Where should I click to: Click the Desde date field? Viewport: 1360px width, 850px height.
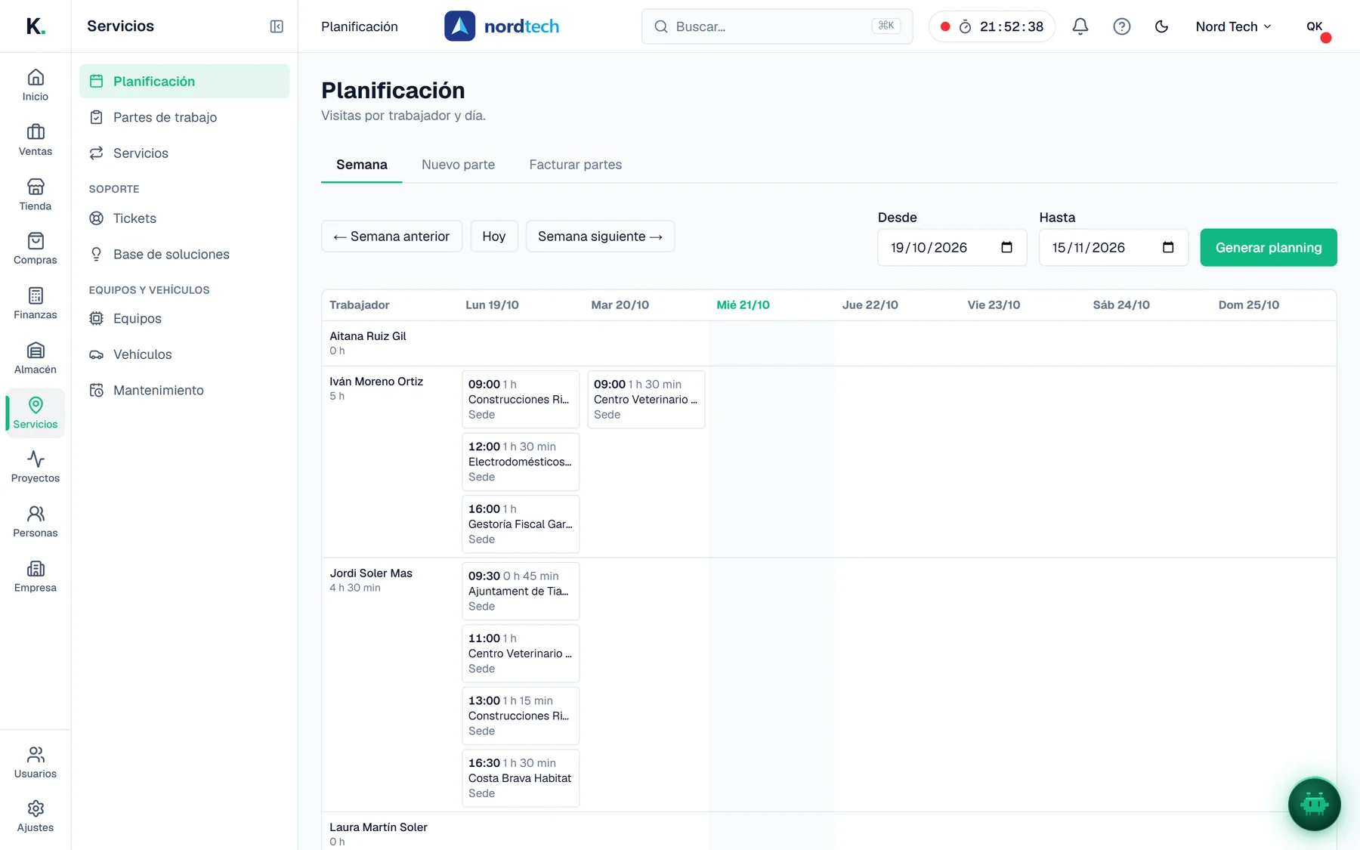952,248
